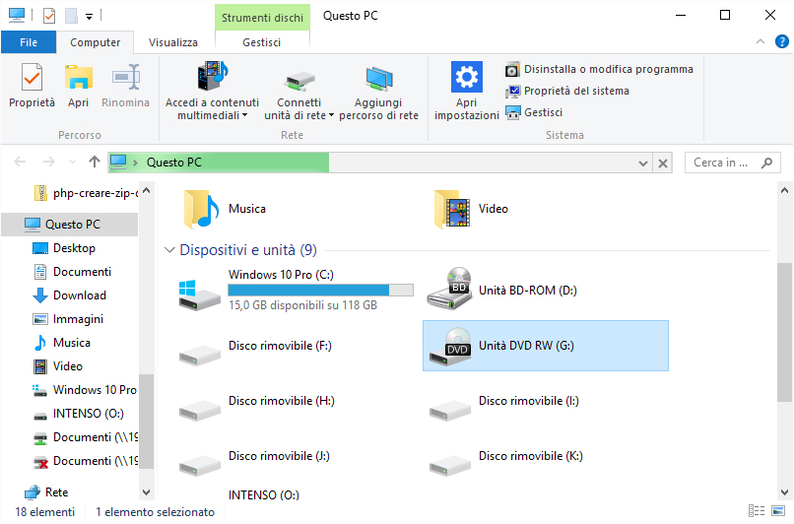Select php-creare-zip item in sidebar
The width and height of the screenshot is (794, 524).
point(85,193)
